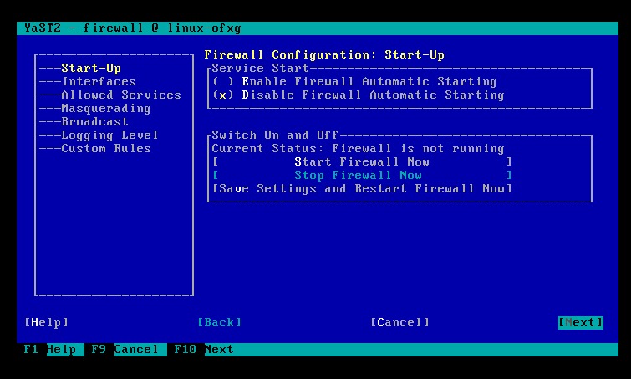
Task: Click F10 Next in function key bar
Action: click(x=203, y=349)
